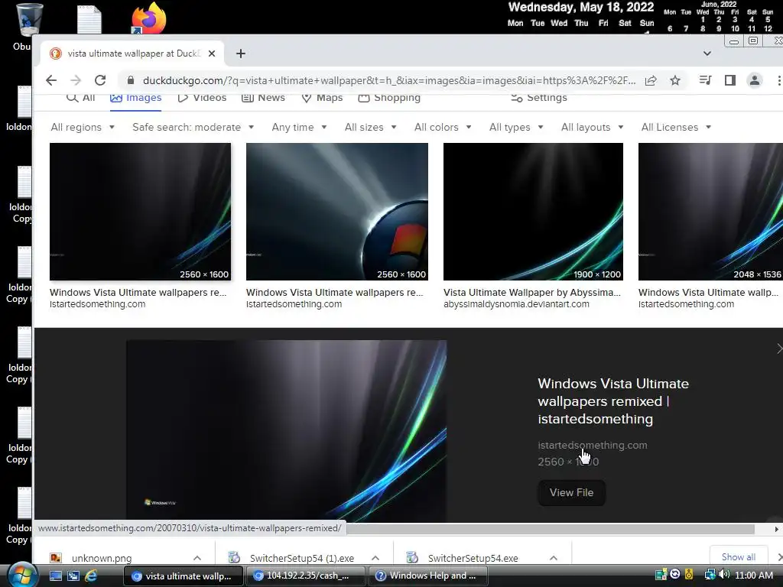The image size is (783, 587).
Task: Switch to the Videos search tab
Action: pos(202,97)
